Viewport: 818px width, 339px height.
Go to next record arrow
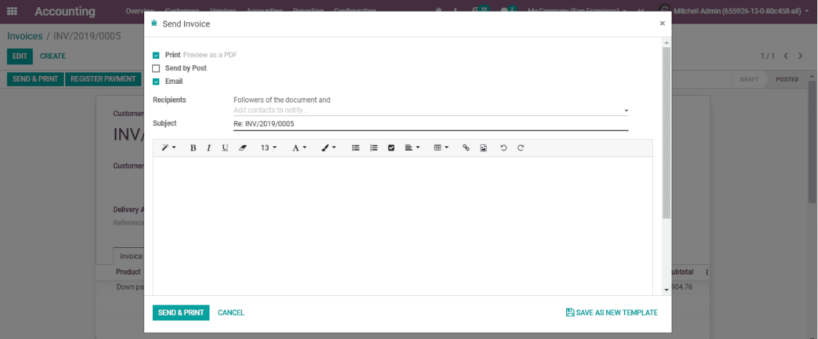click(801, 56)
